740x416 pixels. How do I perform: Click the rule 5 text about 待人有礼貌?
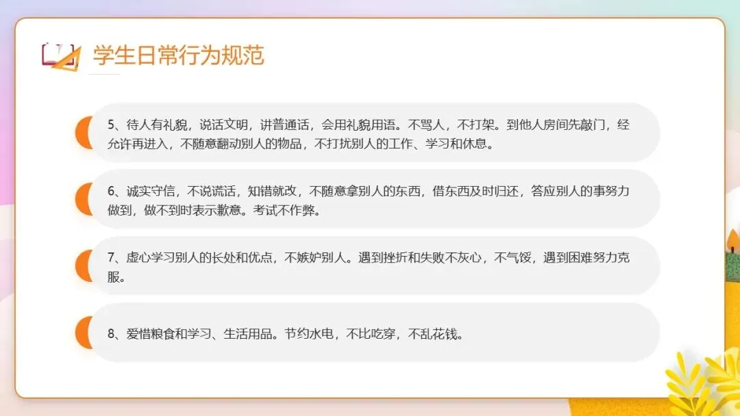368,134
